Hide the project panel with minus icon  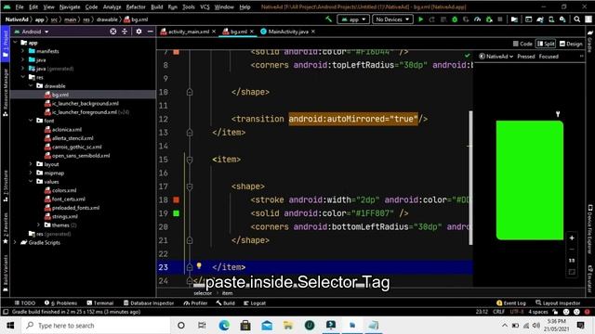151,32
